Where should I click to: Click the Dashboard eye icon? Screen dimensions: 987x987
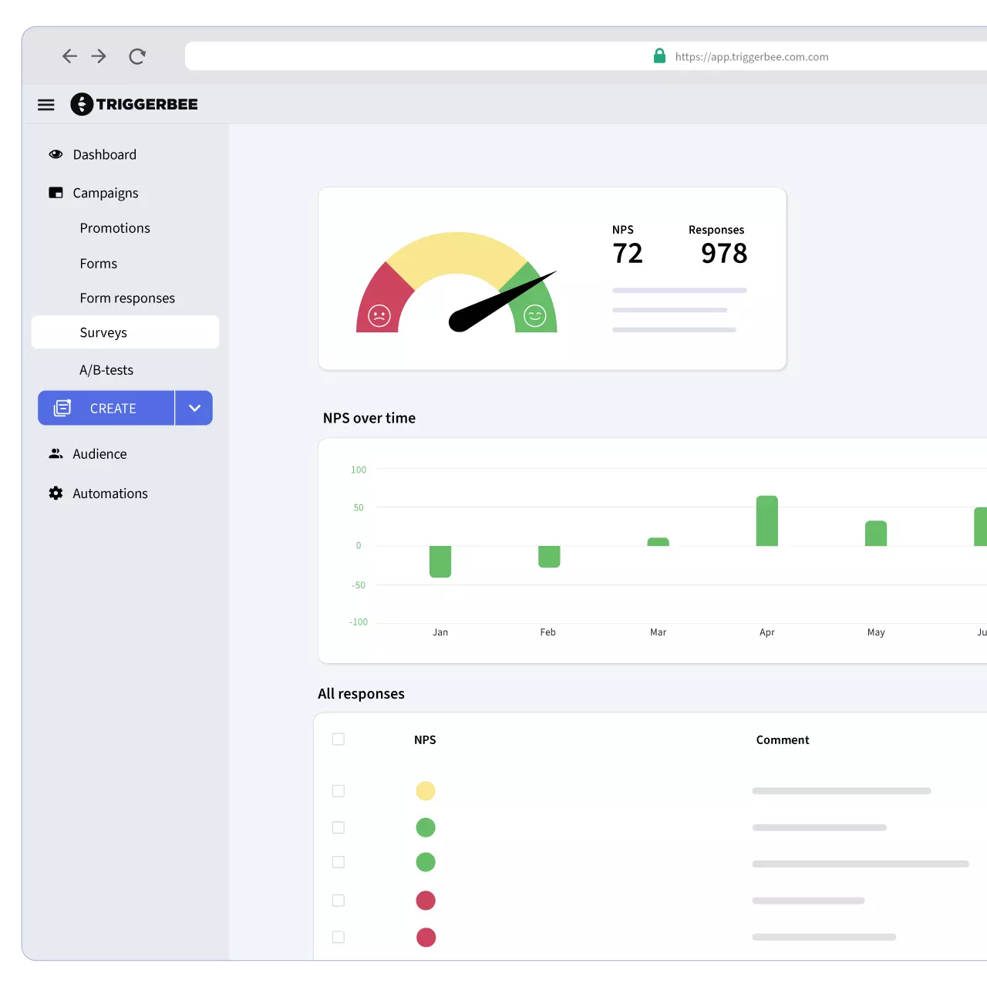(x=56, y=154)
